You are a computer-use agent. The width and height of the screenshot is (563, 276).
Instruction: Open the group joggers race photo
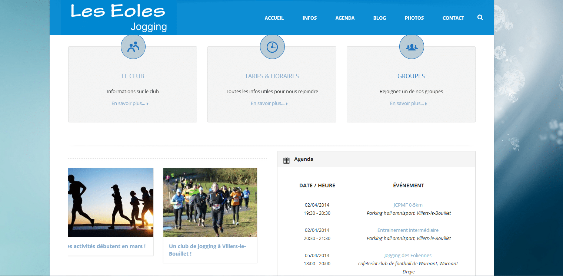tap(210, 203)
